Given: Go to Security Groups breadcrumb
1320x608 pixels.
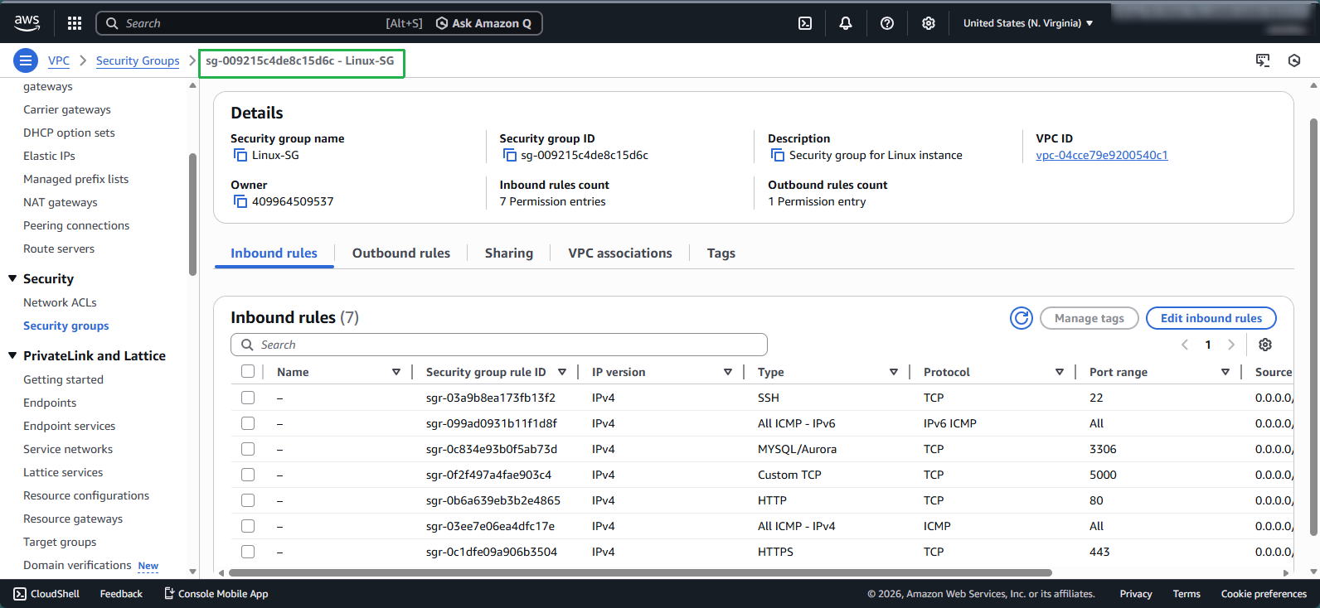Looking at the screenshot, I should (x=138, y=60).
